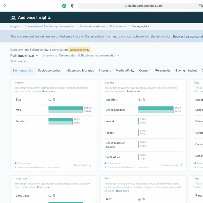The image size is (203, 203).
Task: Click the Grammarly extension icon
Action: coord(64,6)
